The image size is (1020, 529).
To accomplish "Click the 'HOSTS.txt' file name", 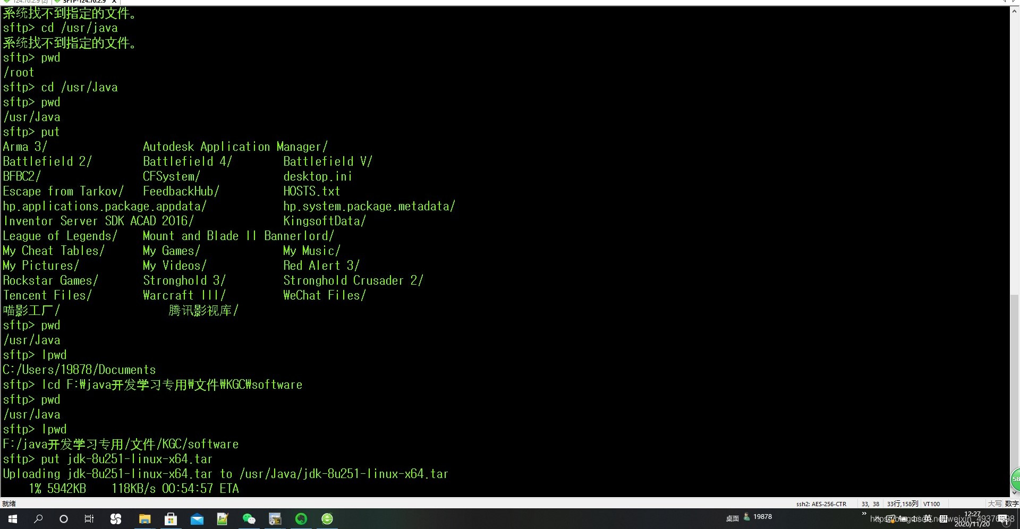I will [x=311, y=191].
